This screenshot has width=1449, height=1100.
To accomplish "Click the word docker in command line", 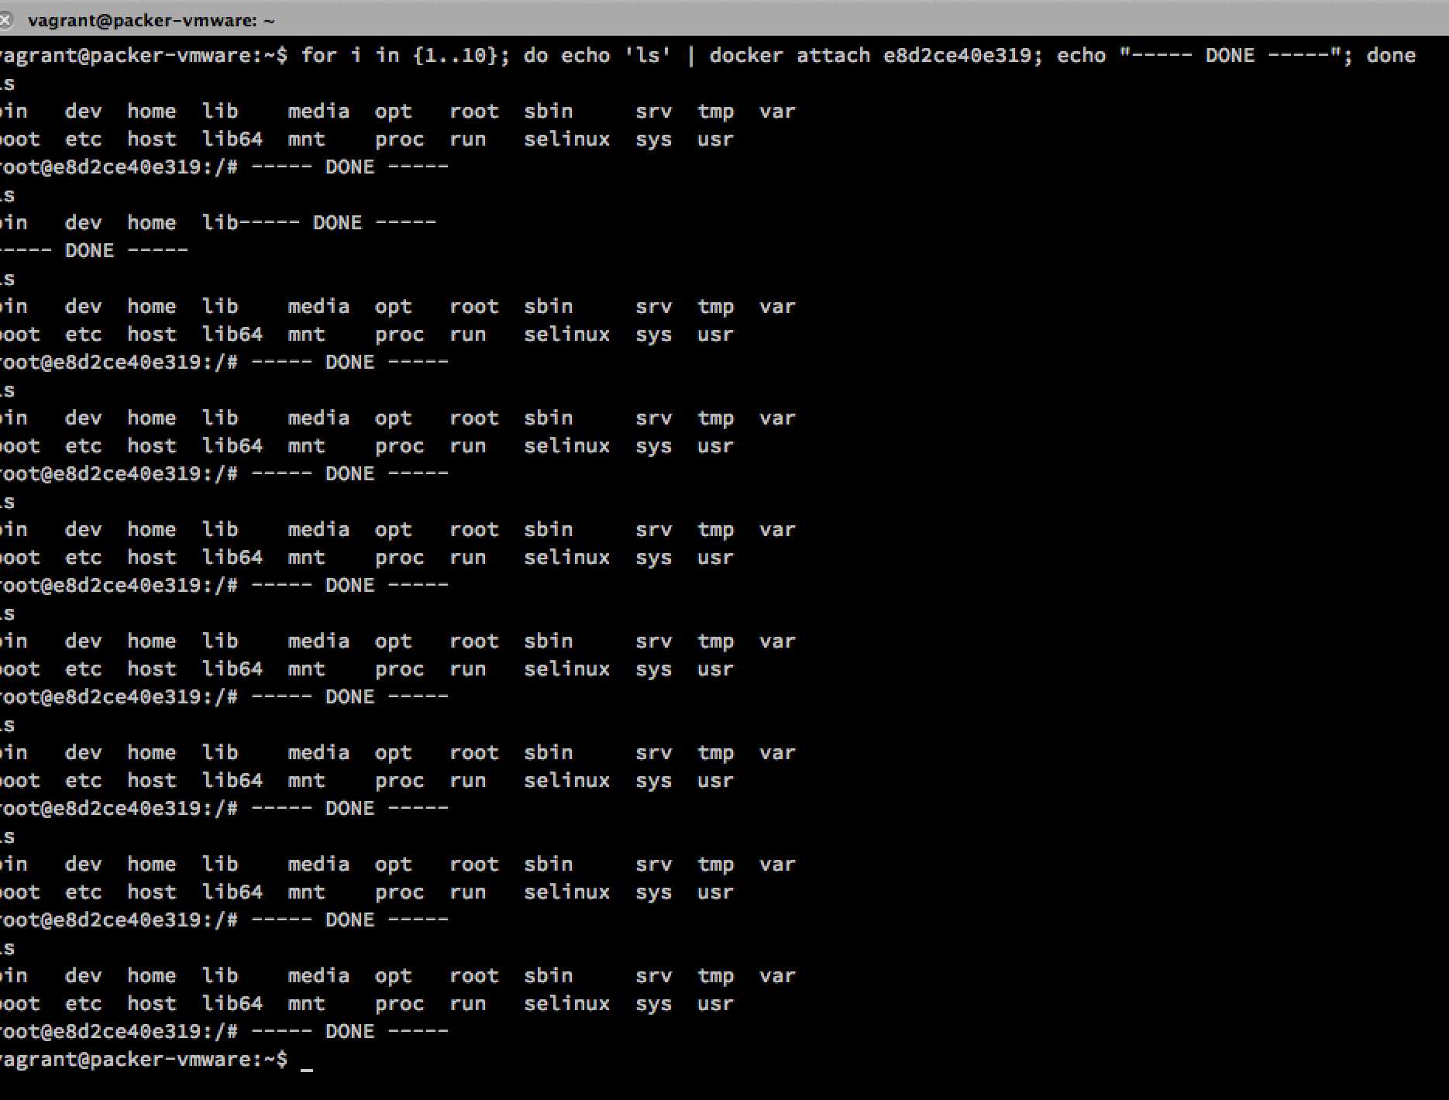I will [x=745, y=56].
